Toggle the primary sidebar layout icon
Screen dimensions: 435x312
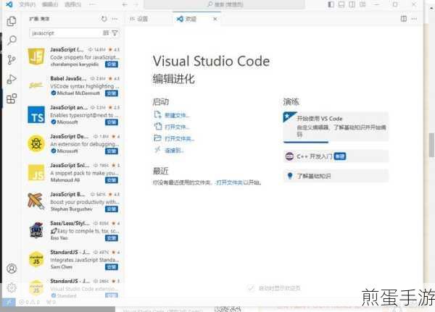[331, 4]
